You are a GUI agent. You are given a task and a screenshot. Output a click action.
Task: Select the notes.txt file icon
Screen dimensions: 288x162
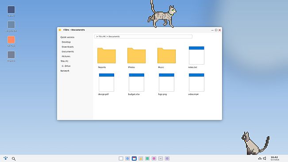coord(196,55)
